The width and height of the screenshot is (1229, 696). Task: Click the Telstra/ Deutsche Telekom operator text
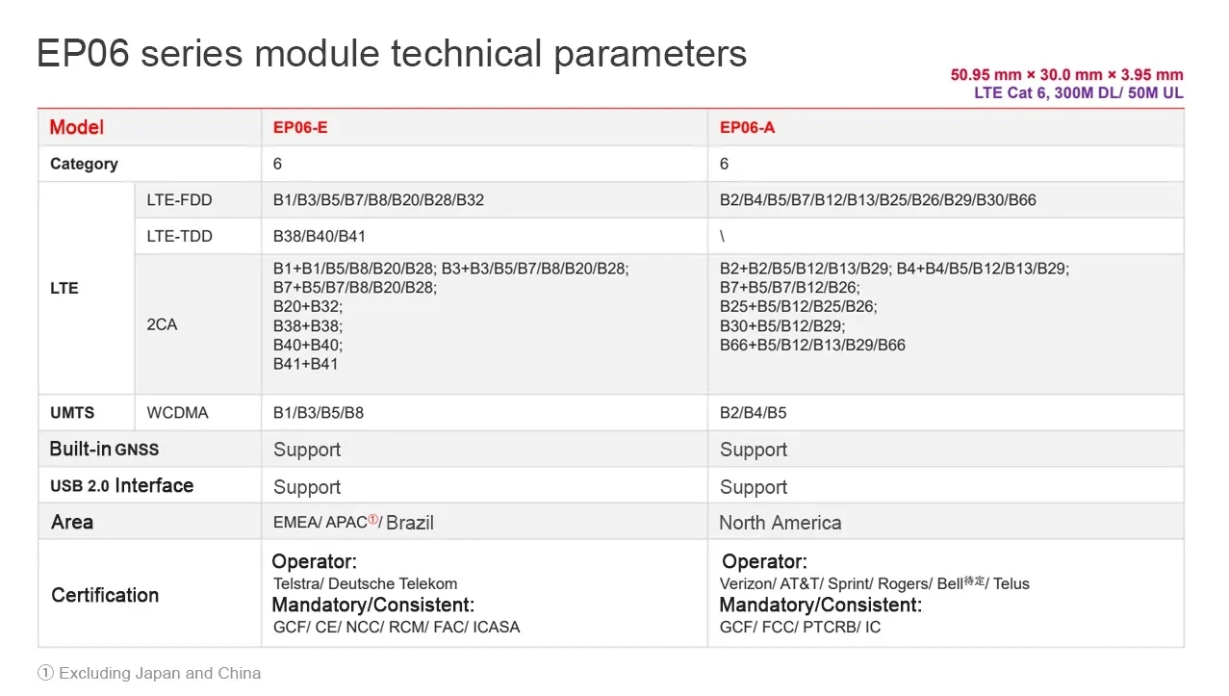pos(365,583)
